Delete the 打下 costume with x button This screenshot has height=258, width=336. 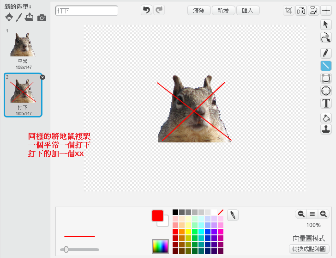tap(42, 77)
